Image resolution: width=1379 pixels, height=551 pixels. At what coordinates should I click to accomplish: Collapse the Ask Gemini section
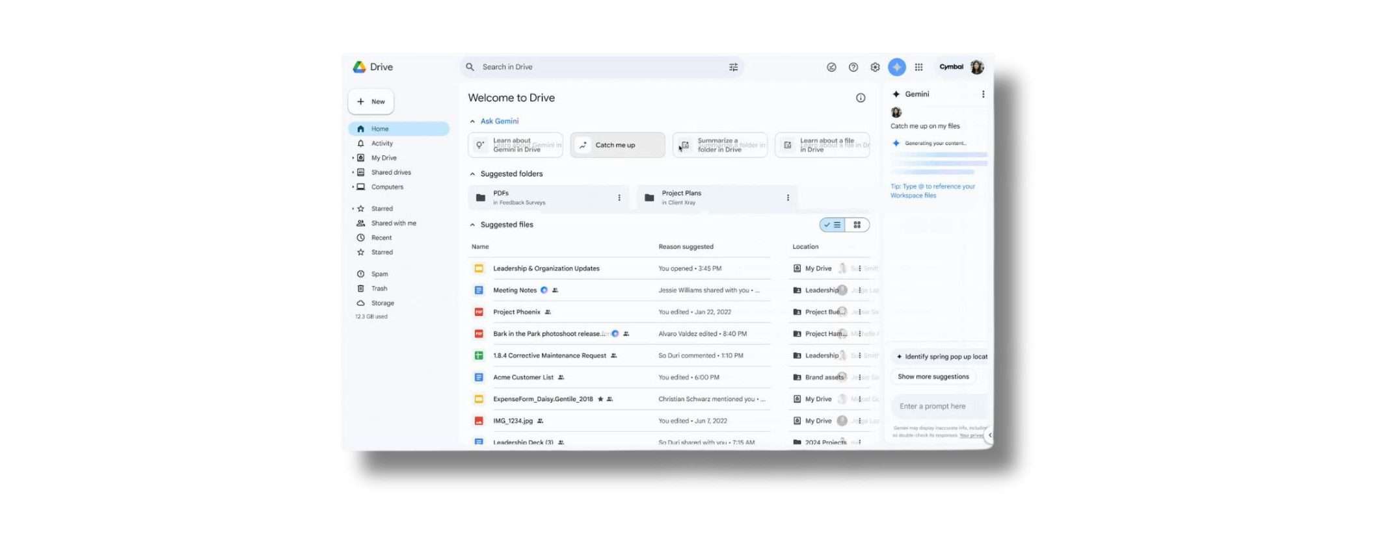point(472,122)
